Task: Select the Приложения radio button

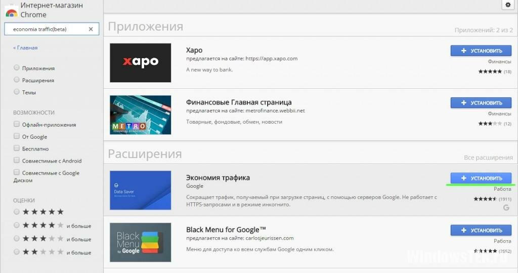Action: pos(17,68)
